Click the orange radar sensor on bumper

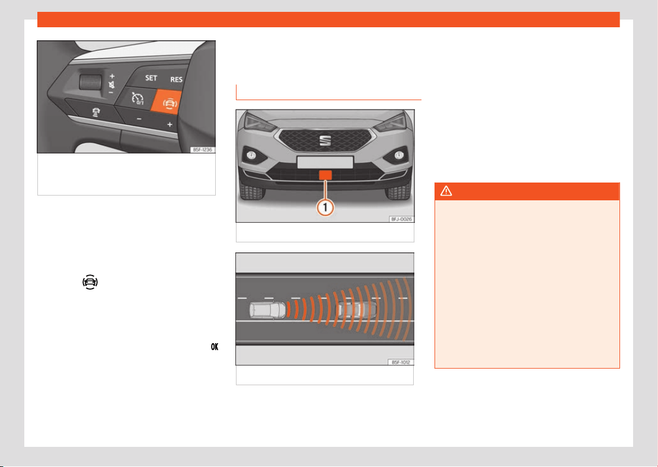325,175
